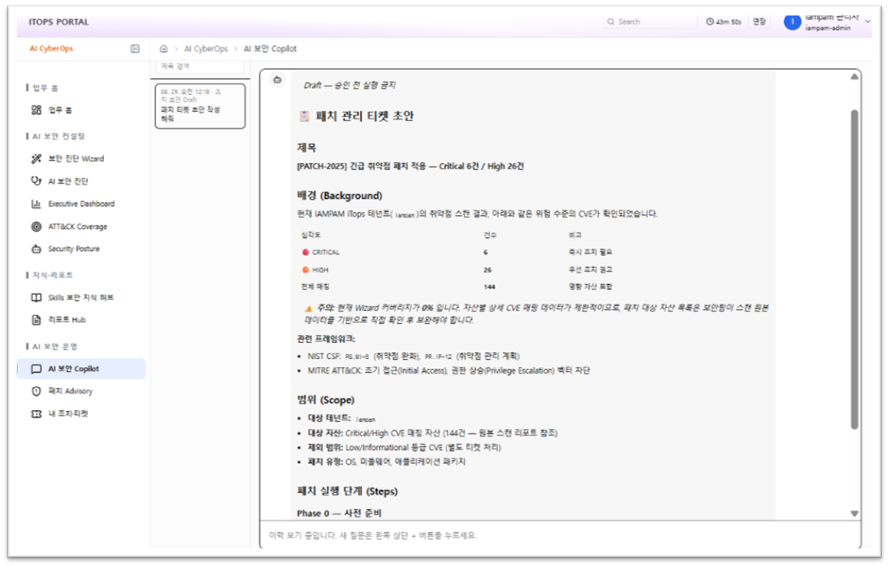Focus the top Search field

click(x=650, y=22)
